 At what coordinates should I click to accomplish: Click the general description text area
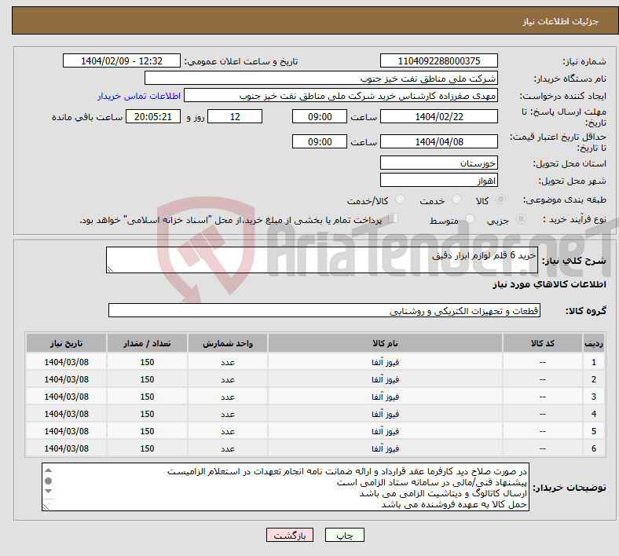point(322,260)
